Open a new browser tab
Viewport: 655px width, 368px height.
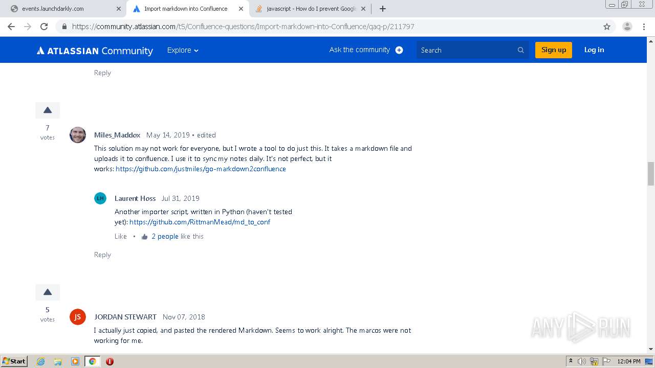(x=382, y=9)
